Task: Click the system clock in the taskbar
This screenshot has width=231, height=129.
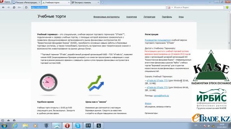Action: [x=222, y=126]
